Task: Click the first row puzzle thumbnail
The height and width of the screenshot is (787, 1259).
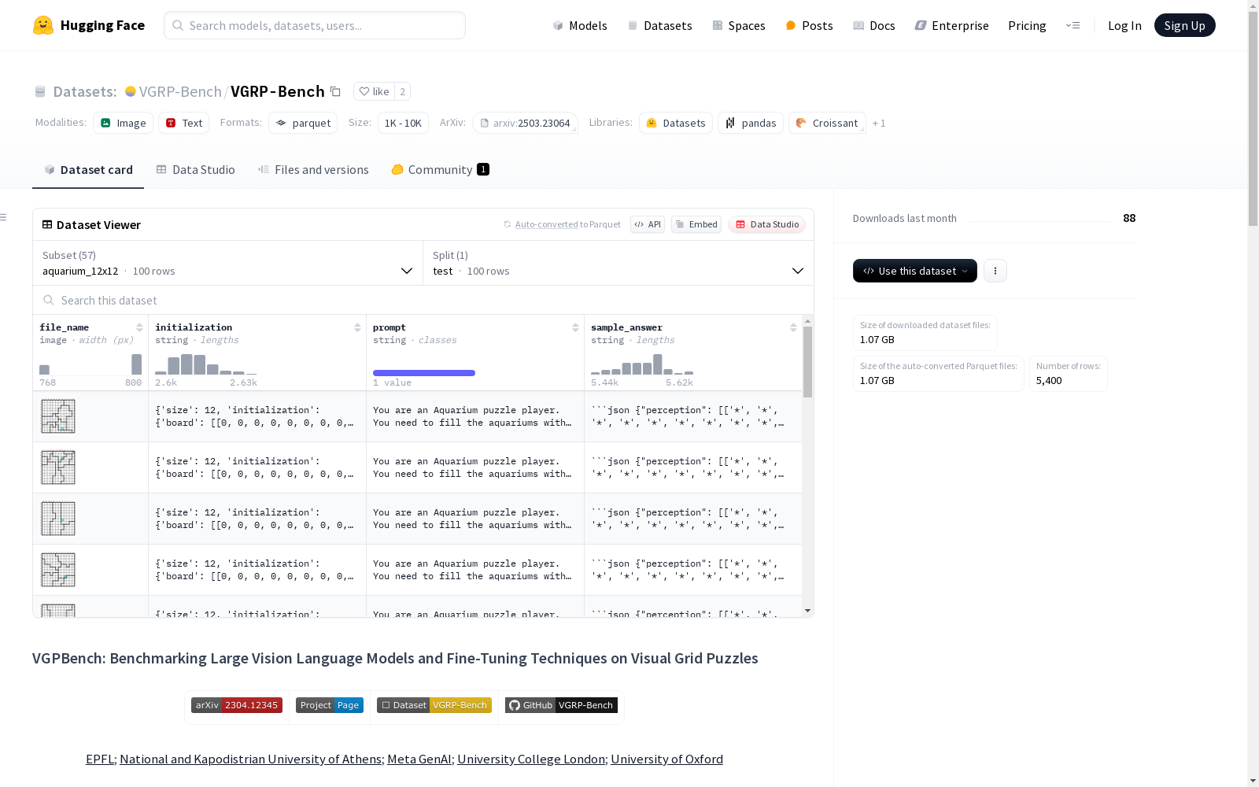Action: (58, 416)
